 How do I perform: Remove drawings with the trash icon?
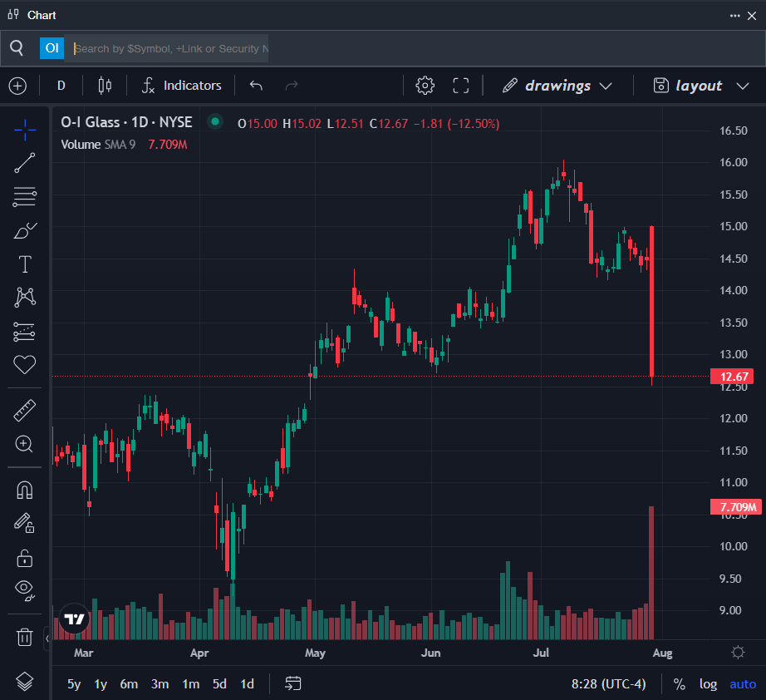24,637
